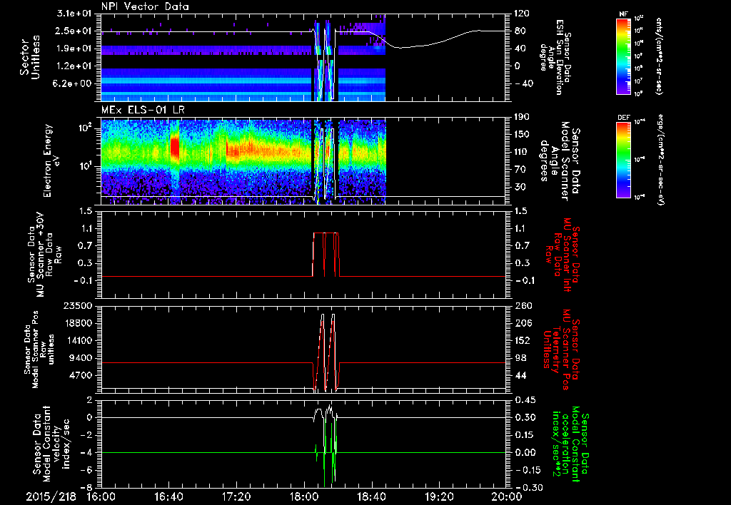Click the 3.1e+01 sector tick label

click(73, 14)
